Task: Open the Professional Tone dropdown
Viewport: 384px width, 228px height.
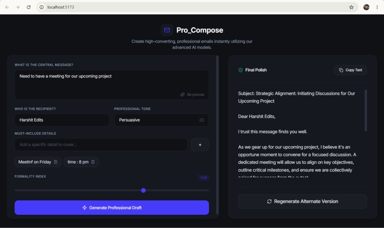Action: click(162, 120)
